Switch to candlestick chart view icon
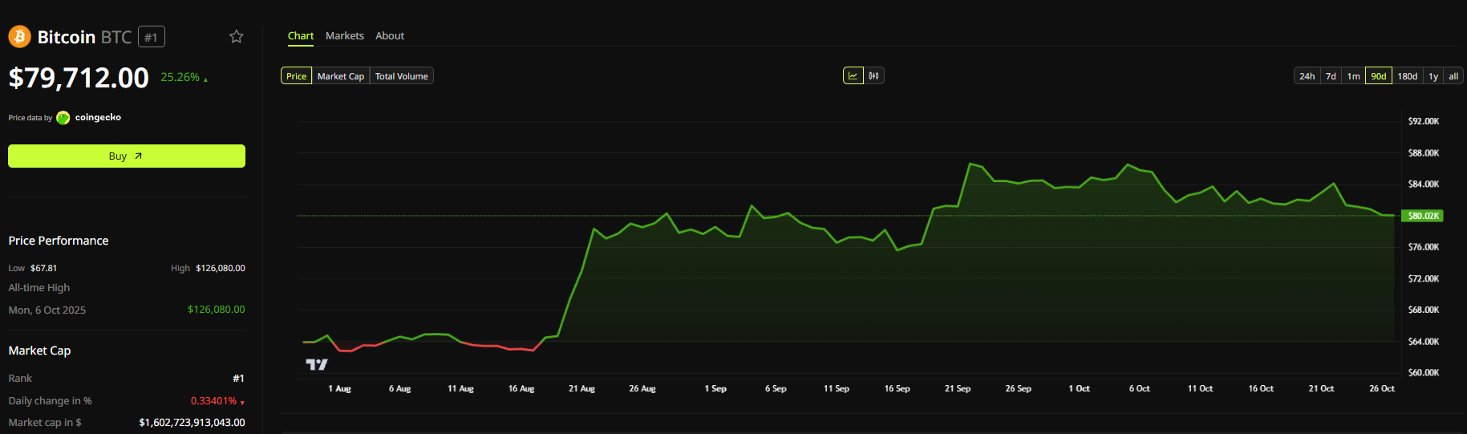 coord(873,75)
